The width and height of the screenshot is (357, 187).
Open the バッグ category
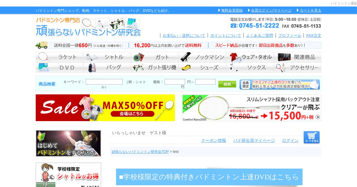(x=107, y=67)
